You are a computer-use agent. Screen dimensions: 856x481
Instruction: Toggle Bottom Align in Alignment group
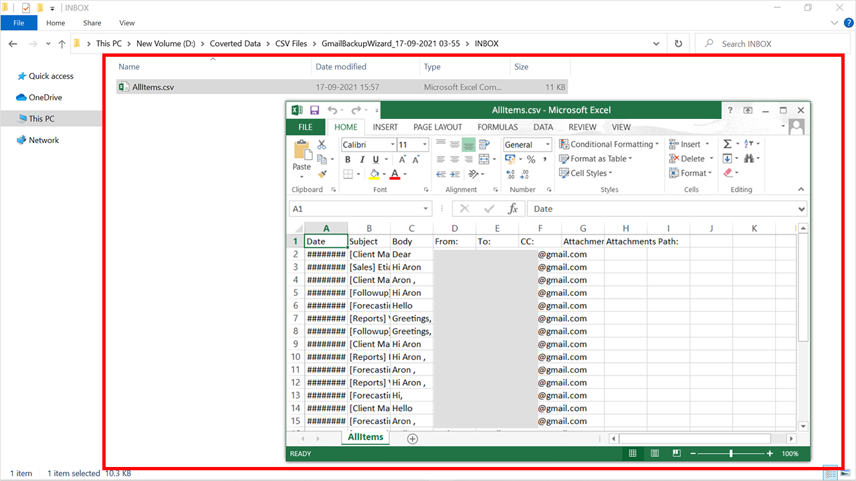468,144
